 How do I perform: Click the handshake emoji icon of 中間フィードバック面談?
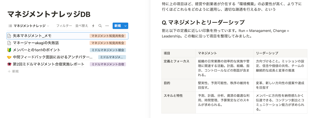click(9, 57)
